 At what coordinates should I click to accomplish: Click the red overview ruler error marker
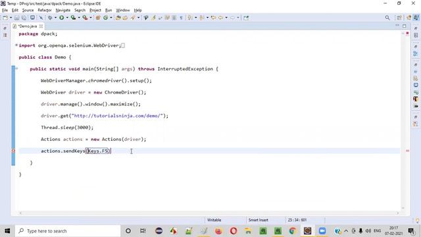pos(407,151)
